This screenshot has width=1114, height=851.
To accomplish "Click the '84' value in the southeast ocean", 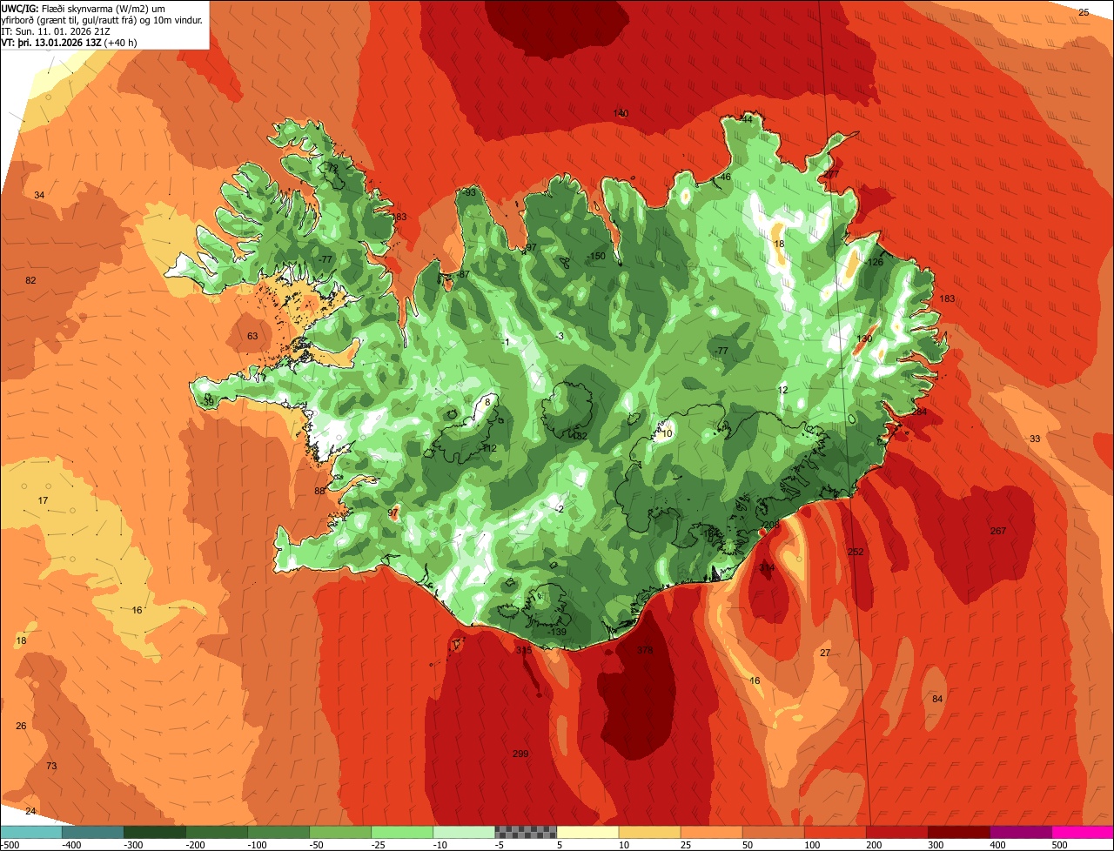I will pos(937,700).
